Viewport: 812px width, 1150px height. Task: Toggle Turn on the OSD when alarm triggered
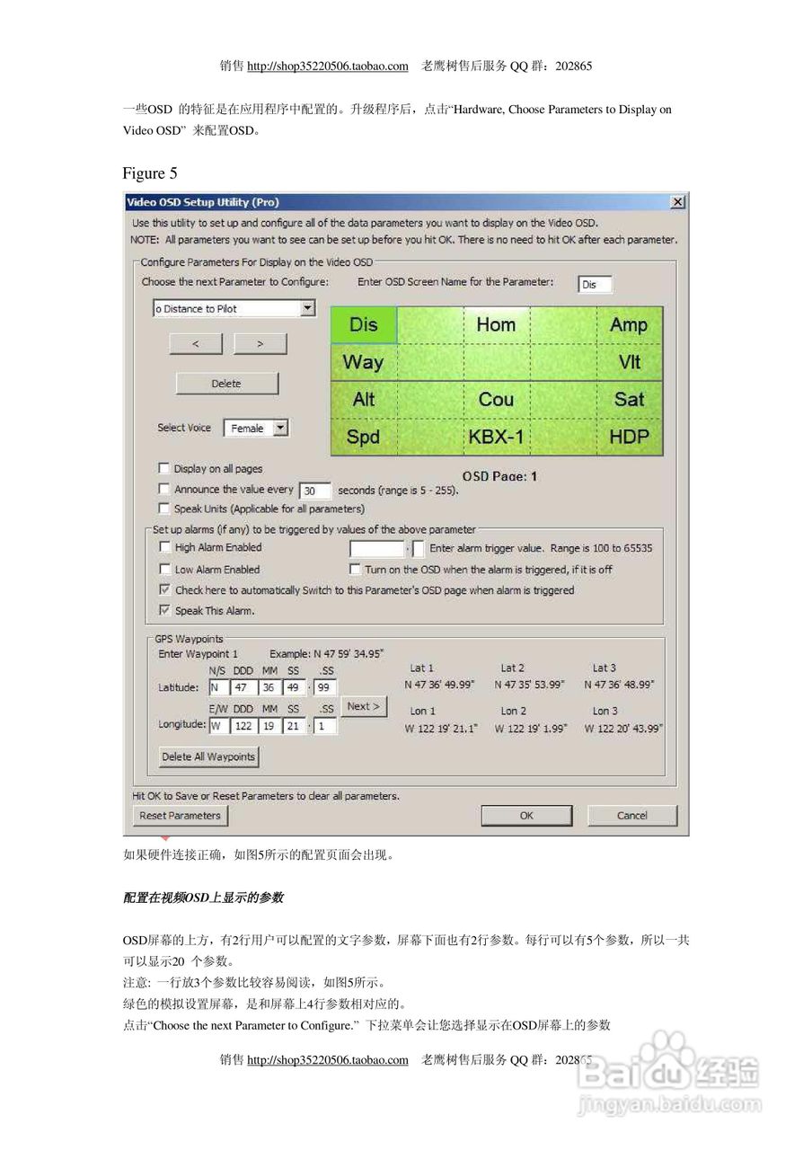pos(355,569)
